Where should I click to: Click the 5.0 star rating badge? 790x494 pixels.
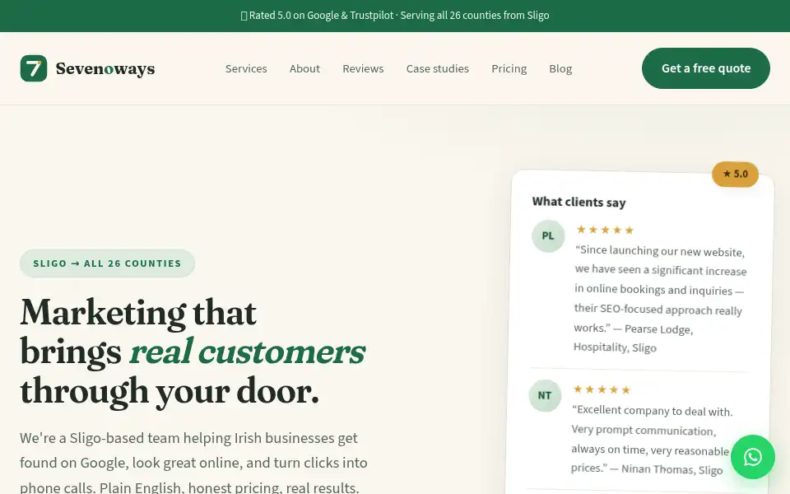pyautogui.click(x=735, y=174)
